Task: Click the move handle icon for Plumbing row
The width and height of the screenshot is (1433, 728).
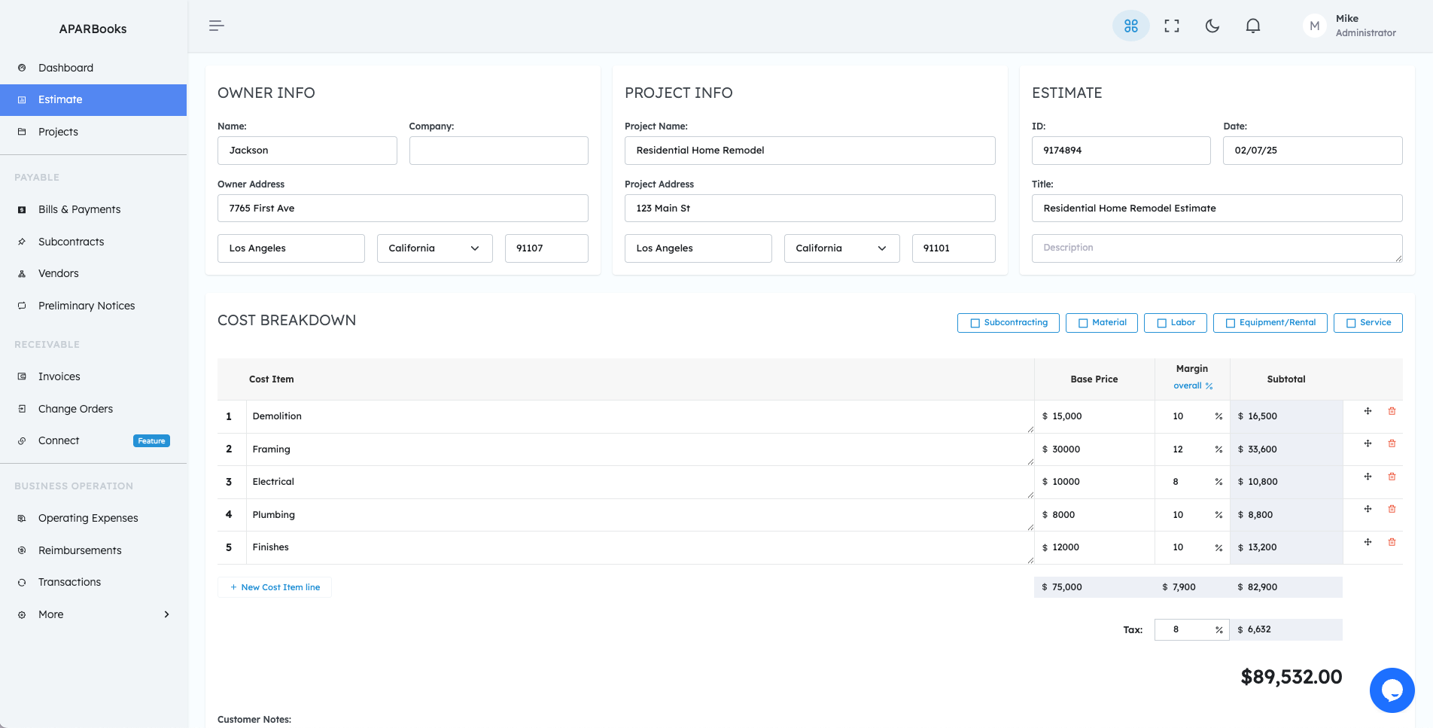Action: pyautogui.click(x=1368, y=509)
